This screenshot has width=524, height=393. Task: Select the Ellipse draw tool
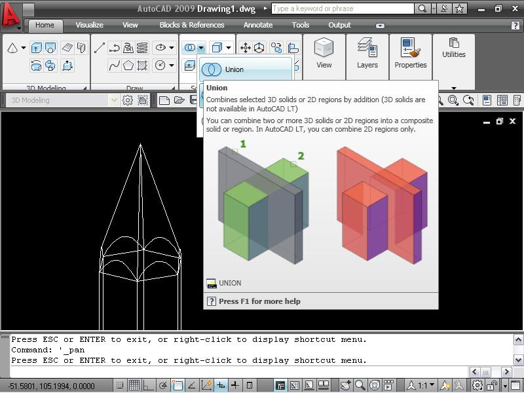[x=160, y=48]
